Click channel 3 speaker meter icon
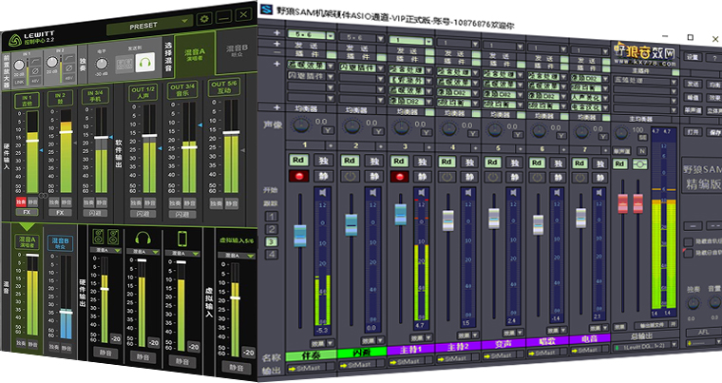Viewport: 722px width, 383px height. 421,192
